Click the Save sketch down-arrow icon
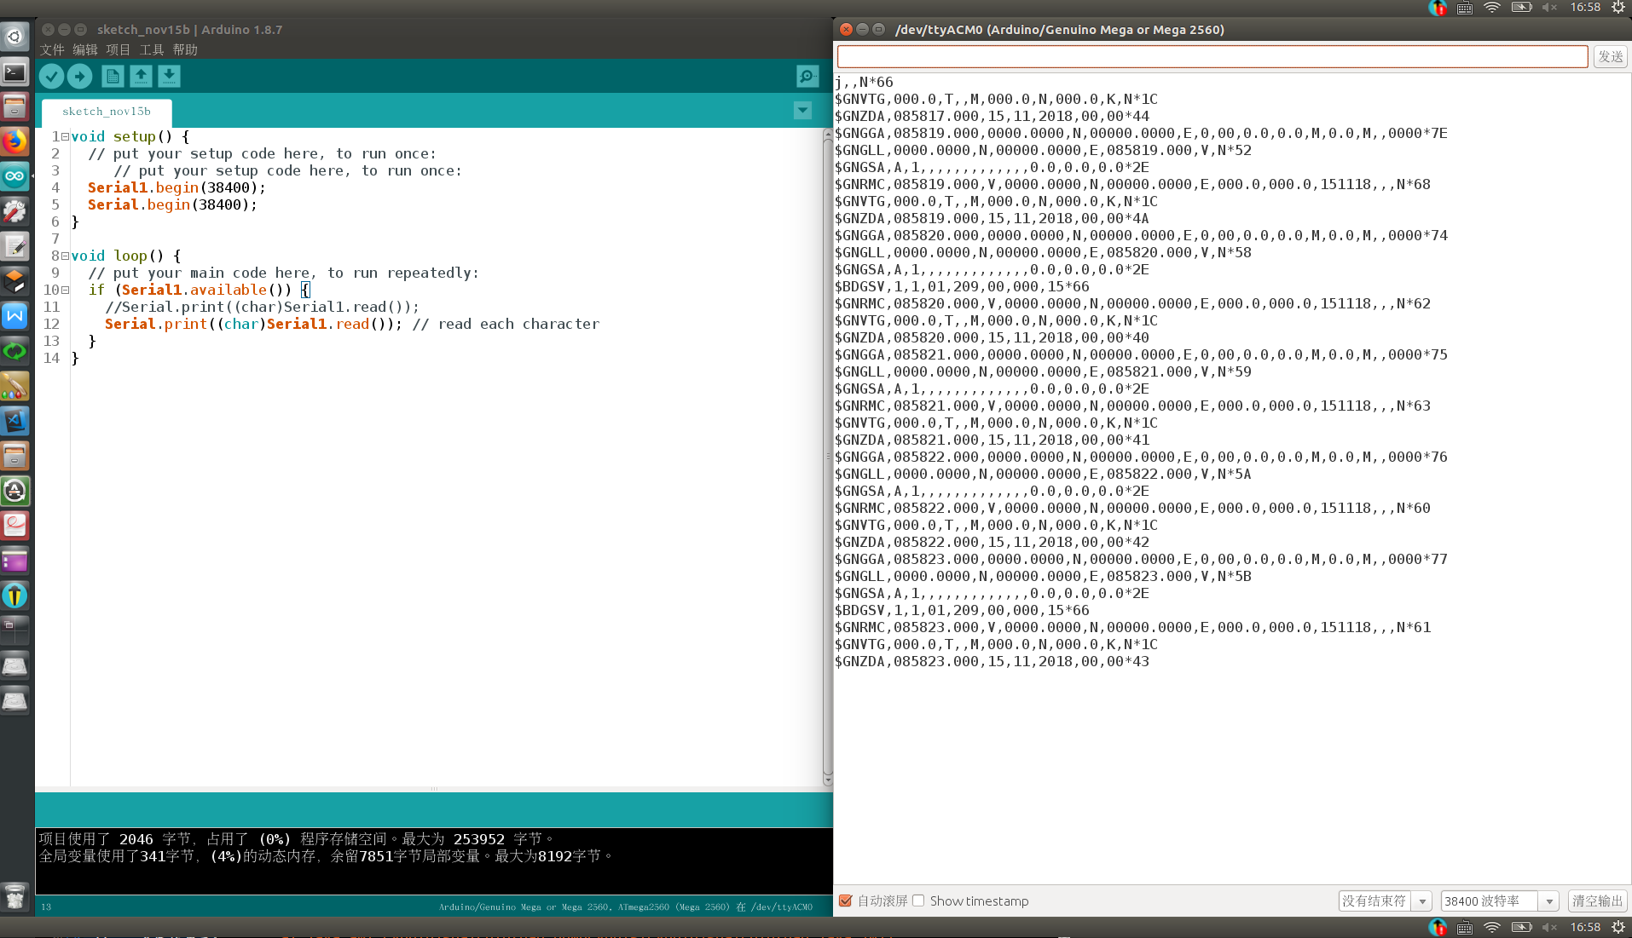Image resolution: width=1632 pixels, height=938 pixels. pos(169,77)
